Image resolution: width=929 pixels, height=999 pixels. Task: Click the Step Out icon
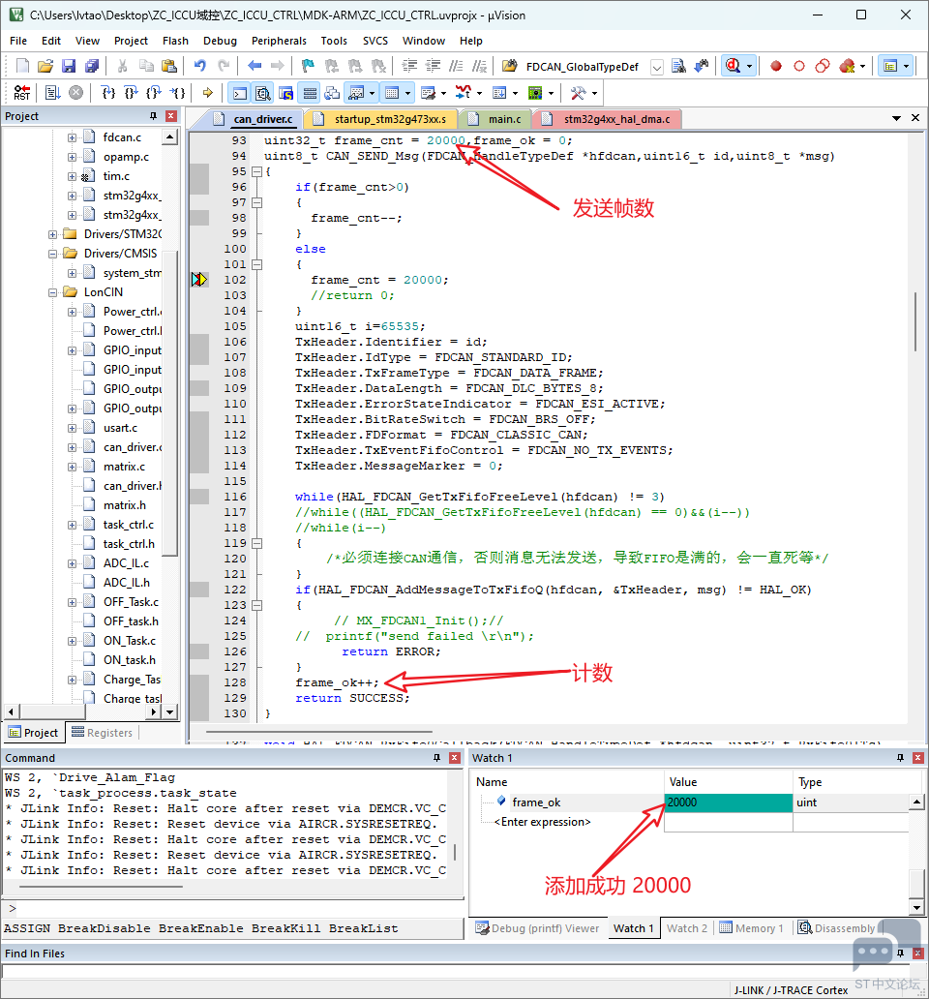pyautogui.click(x=154, y=93)
